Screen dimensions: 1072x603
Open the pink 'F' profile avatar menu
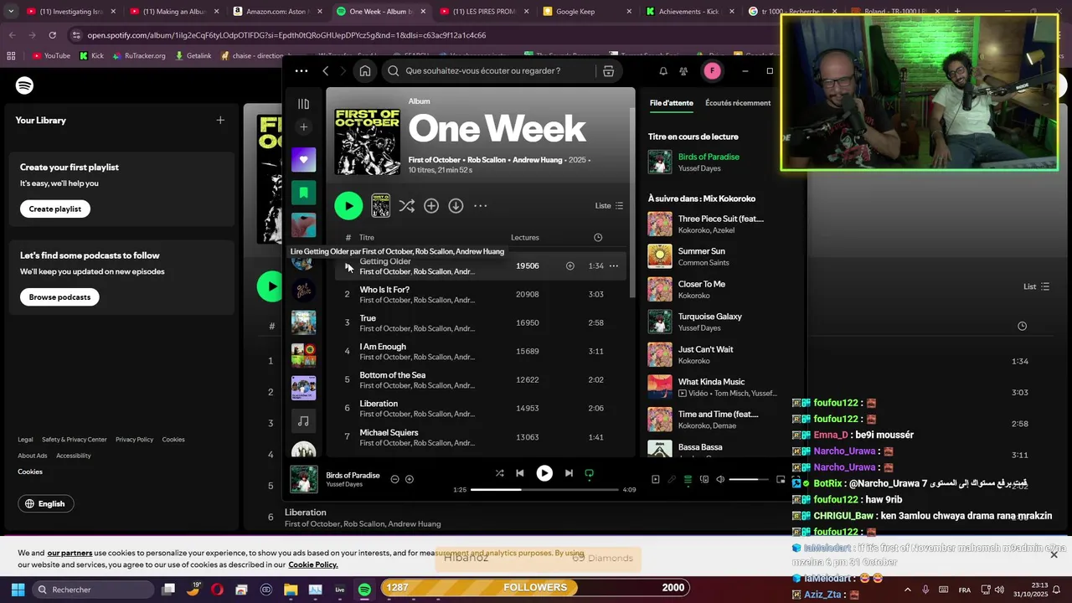tap(712, 71)
